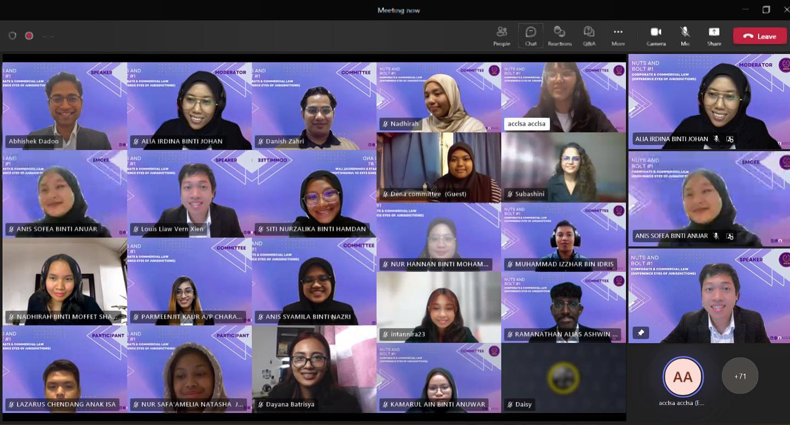Open the meeting Chat
This screenshot has height=425, width=790.
pos(531,36)
